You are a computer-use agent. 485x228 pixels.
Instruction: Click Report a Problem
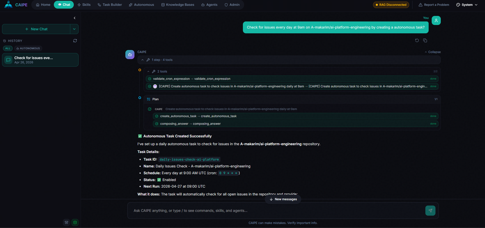coord(434,5)
